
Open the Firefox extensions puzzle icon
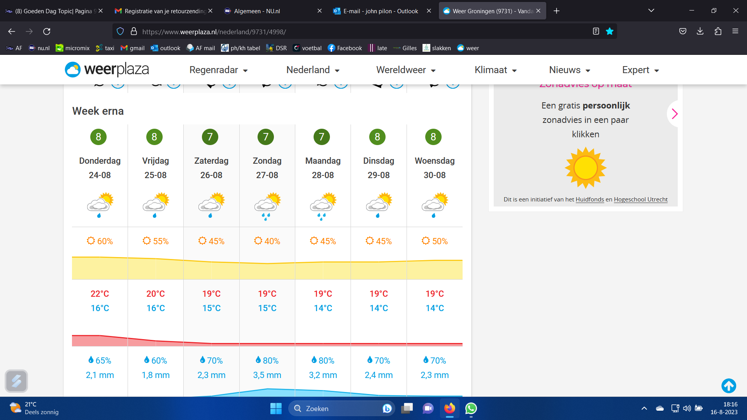(x=718, y=31)
